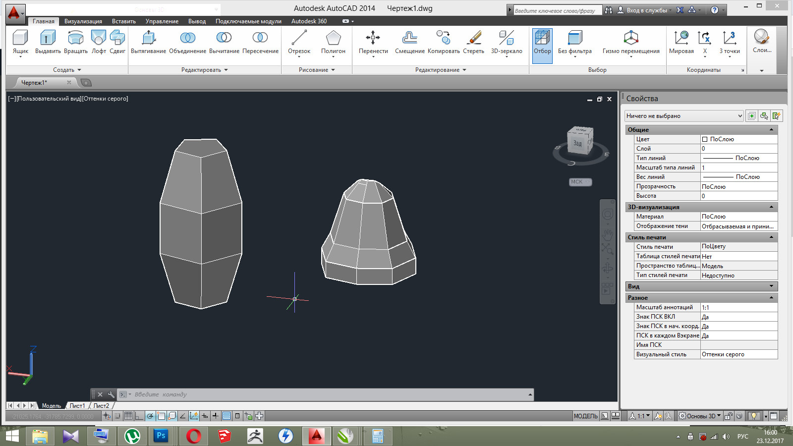Viewport: 793px width, 446px height.
Task: Collapse the Разное properties section
Action: pyautogui.click(x=771, y=298)
